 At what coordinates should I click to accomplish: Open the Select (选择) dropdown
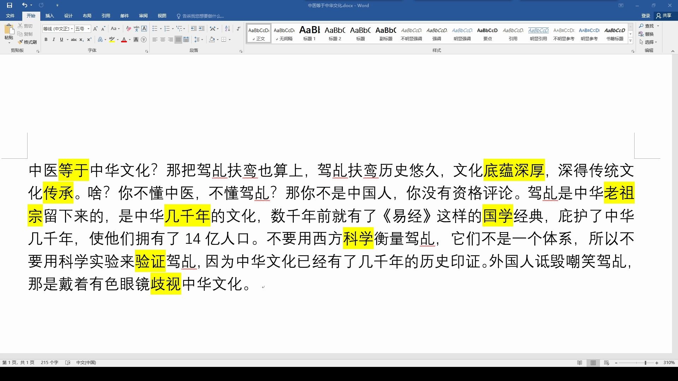coord(648,42)
